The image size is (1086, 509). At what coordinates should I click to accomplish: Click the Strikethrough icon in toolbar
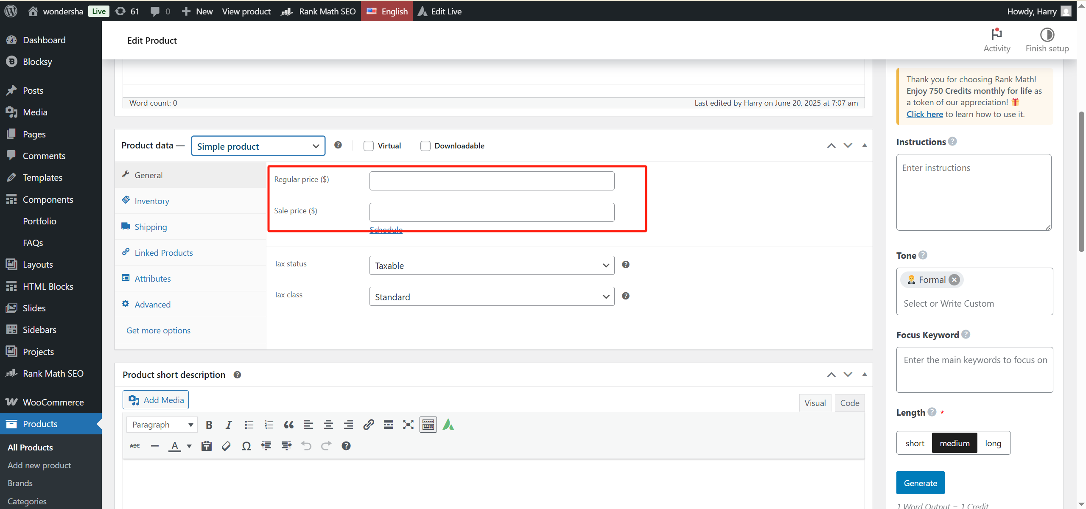[135, 446]
